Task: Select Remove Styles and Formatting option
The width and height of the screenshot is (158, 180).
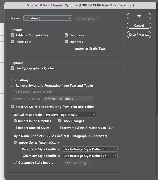Action: point(12,85)
